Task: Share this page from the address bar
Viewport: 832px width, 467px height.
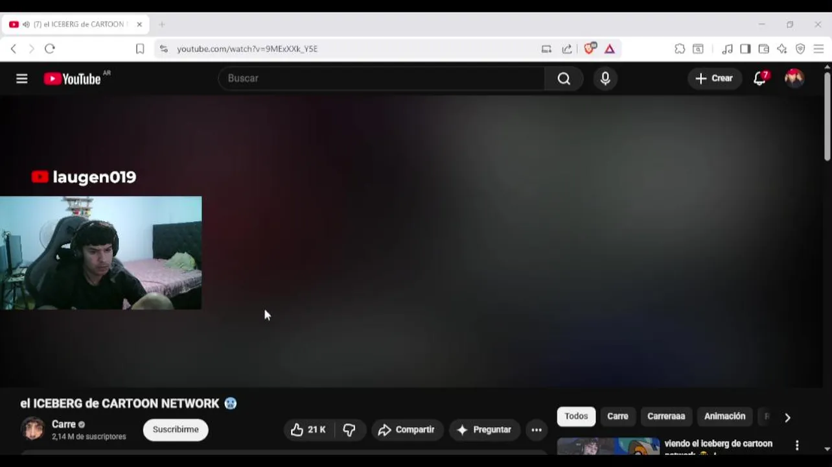Action: coord(567,49)
